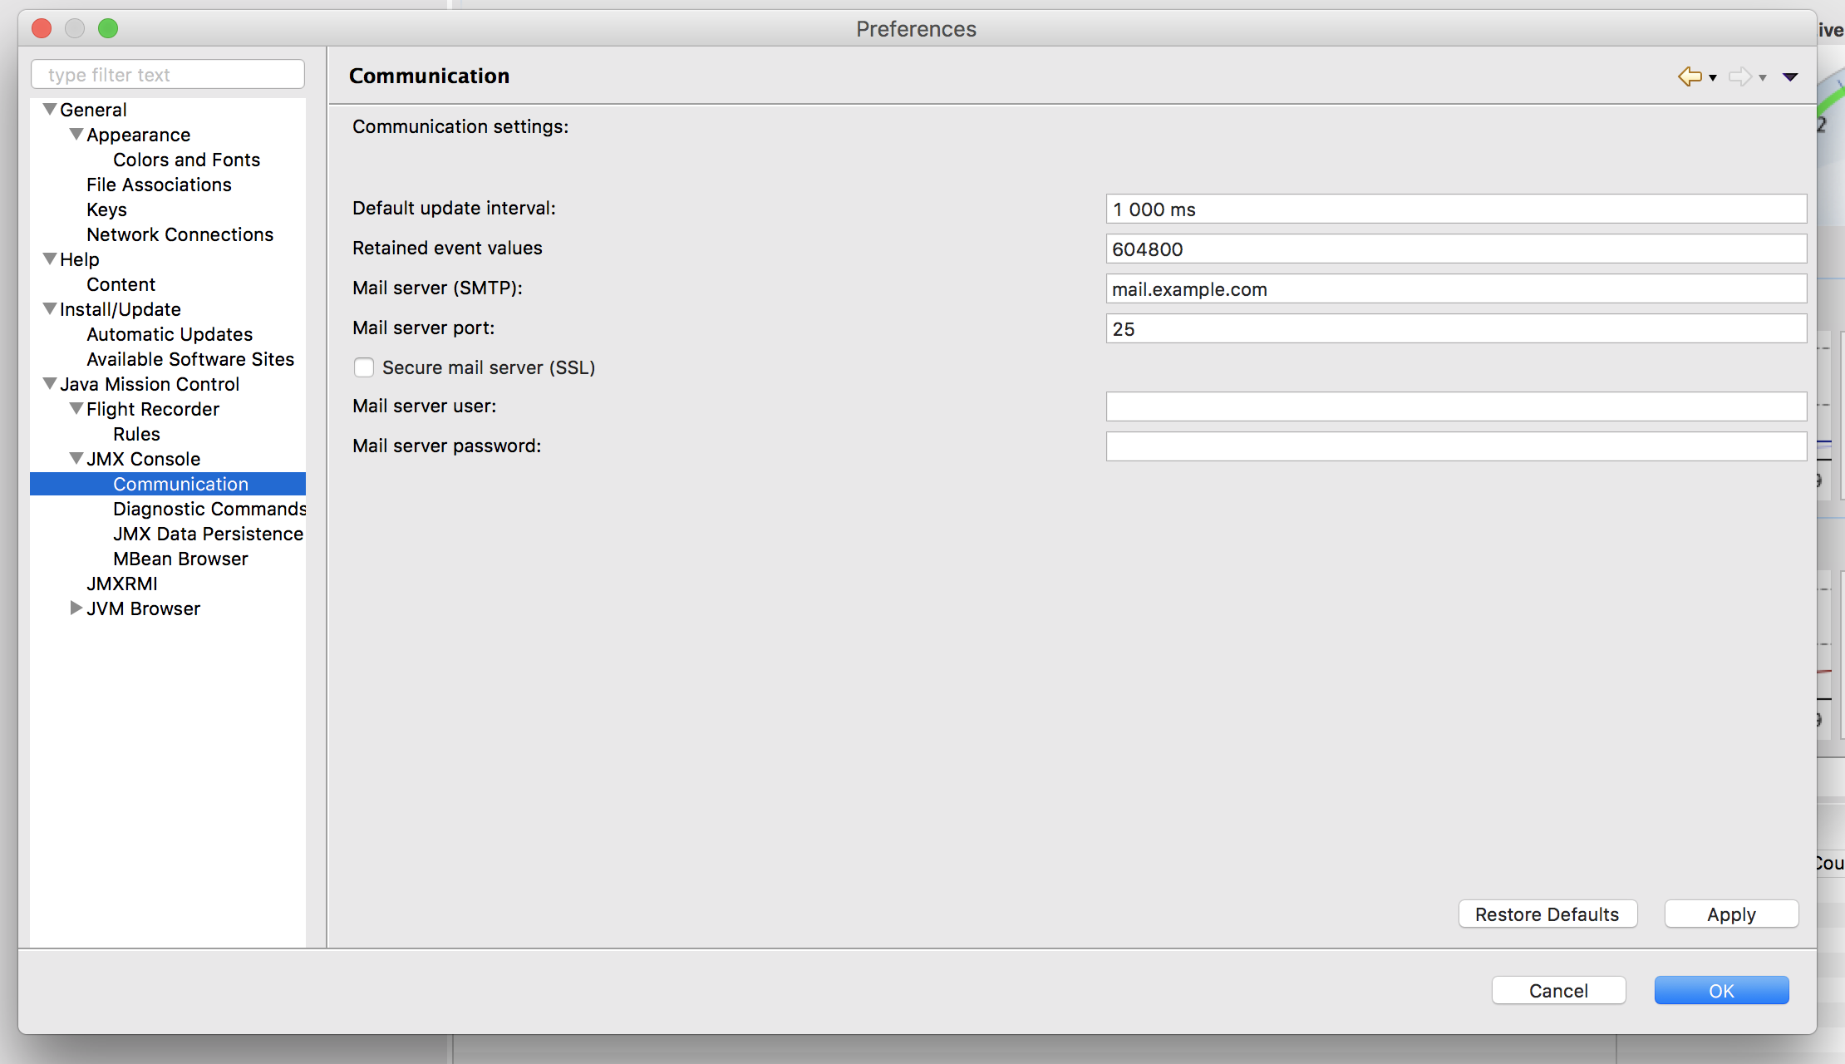The image size is (1845, 1064).
Task: Open MBean Browser preferences
Action: click(180, 559)
